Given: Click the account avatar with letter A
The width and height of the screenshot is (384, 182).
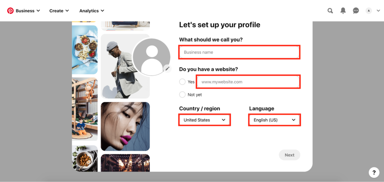Looking at the screenshot, I should [369, 11].
